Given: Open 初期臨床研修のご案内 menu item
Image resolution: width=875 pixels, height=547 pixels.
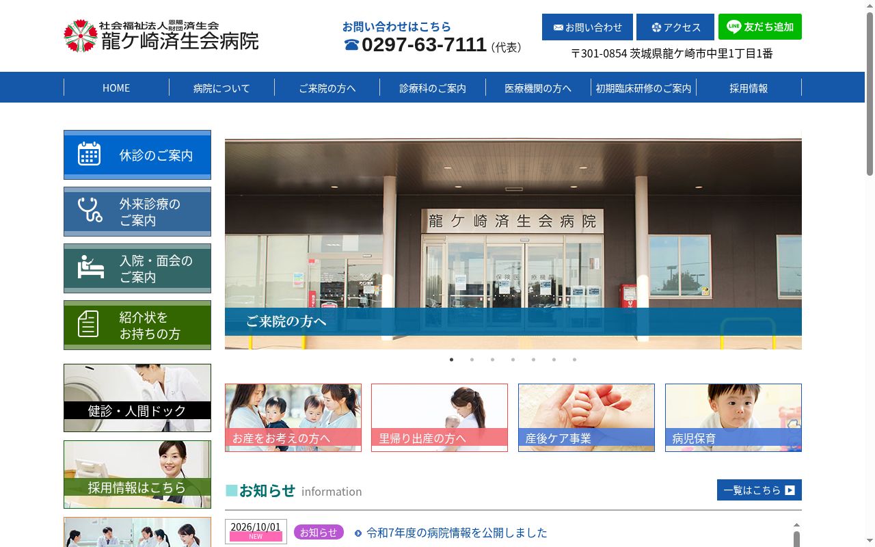Looking at the screenshot, I should point(643,88).
